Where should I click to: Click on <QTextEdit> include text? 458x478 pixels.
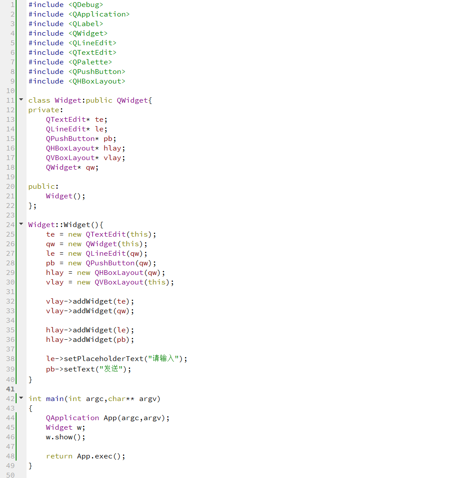pos(92,53)
